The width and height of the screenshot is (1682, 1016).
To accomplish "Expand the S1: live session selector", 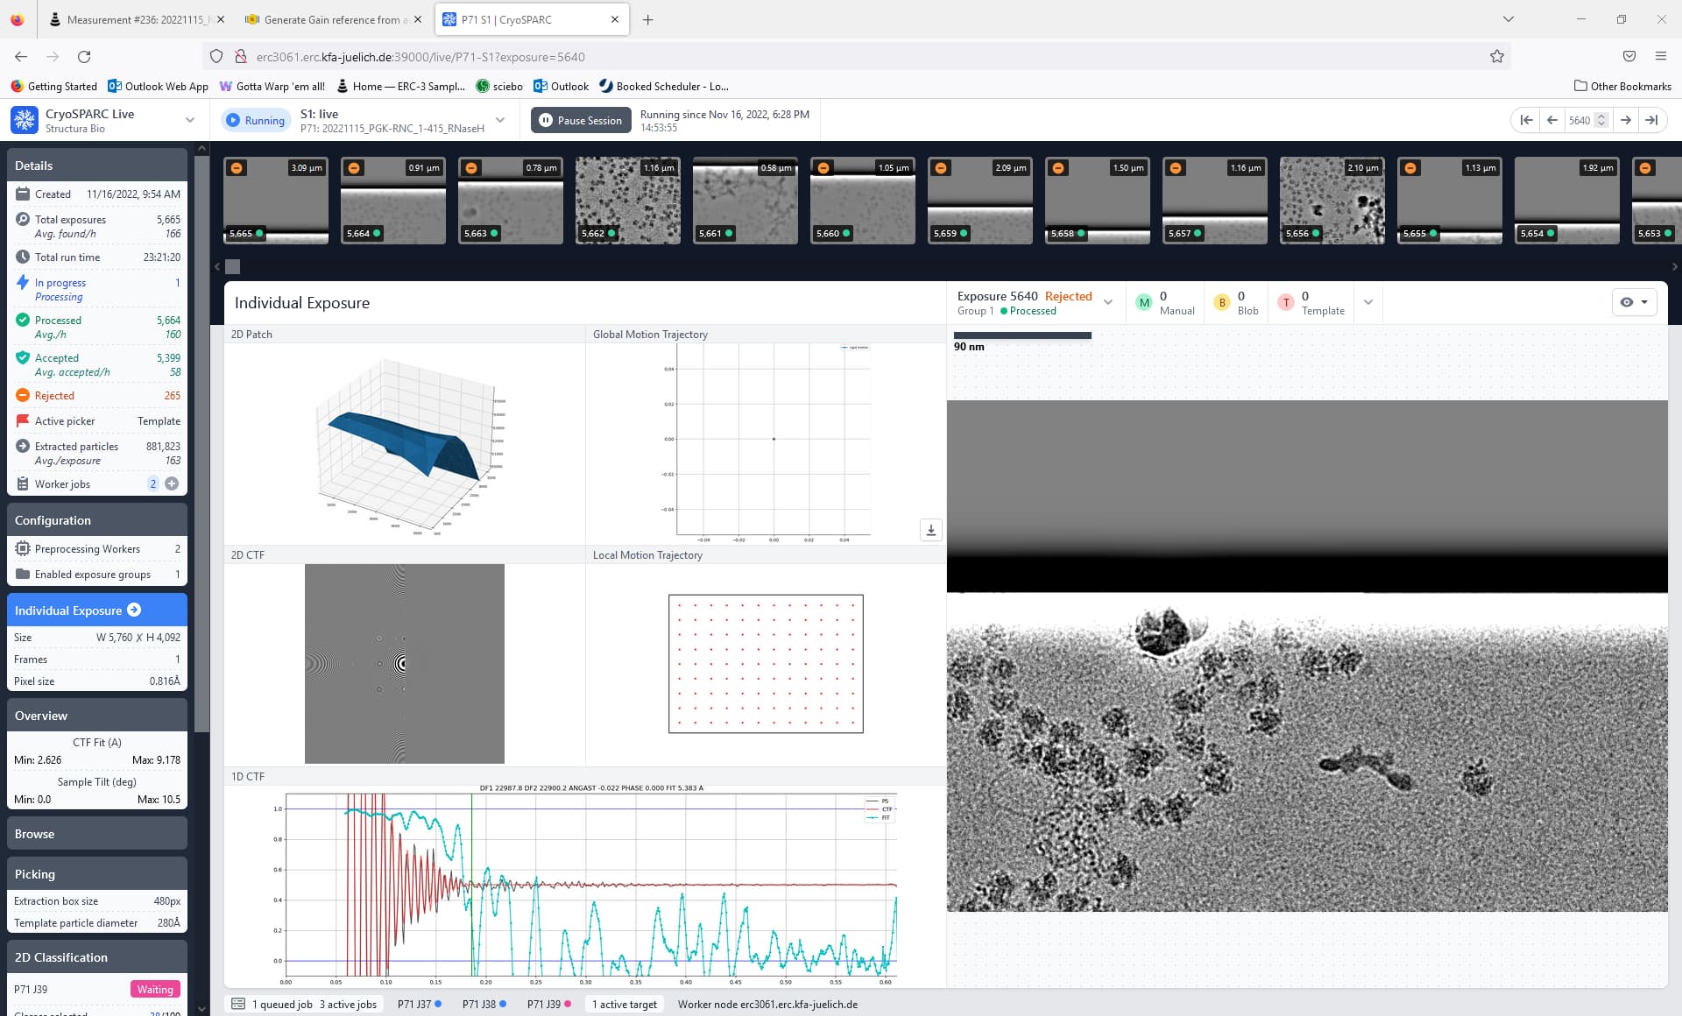I will [x=500, y=120].
